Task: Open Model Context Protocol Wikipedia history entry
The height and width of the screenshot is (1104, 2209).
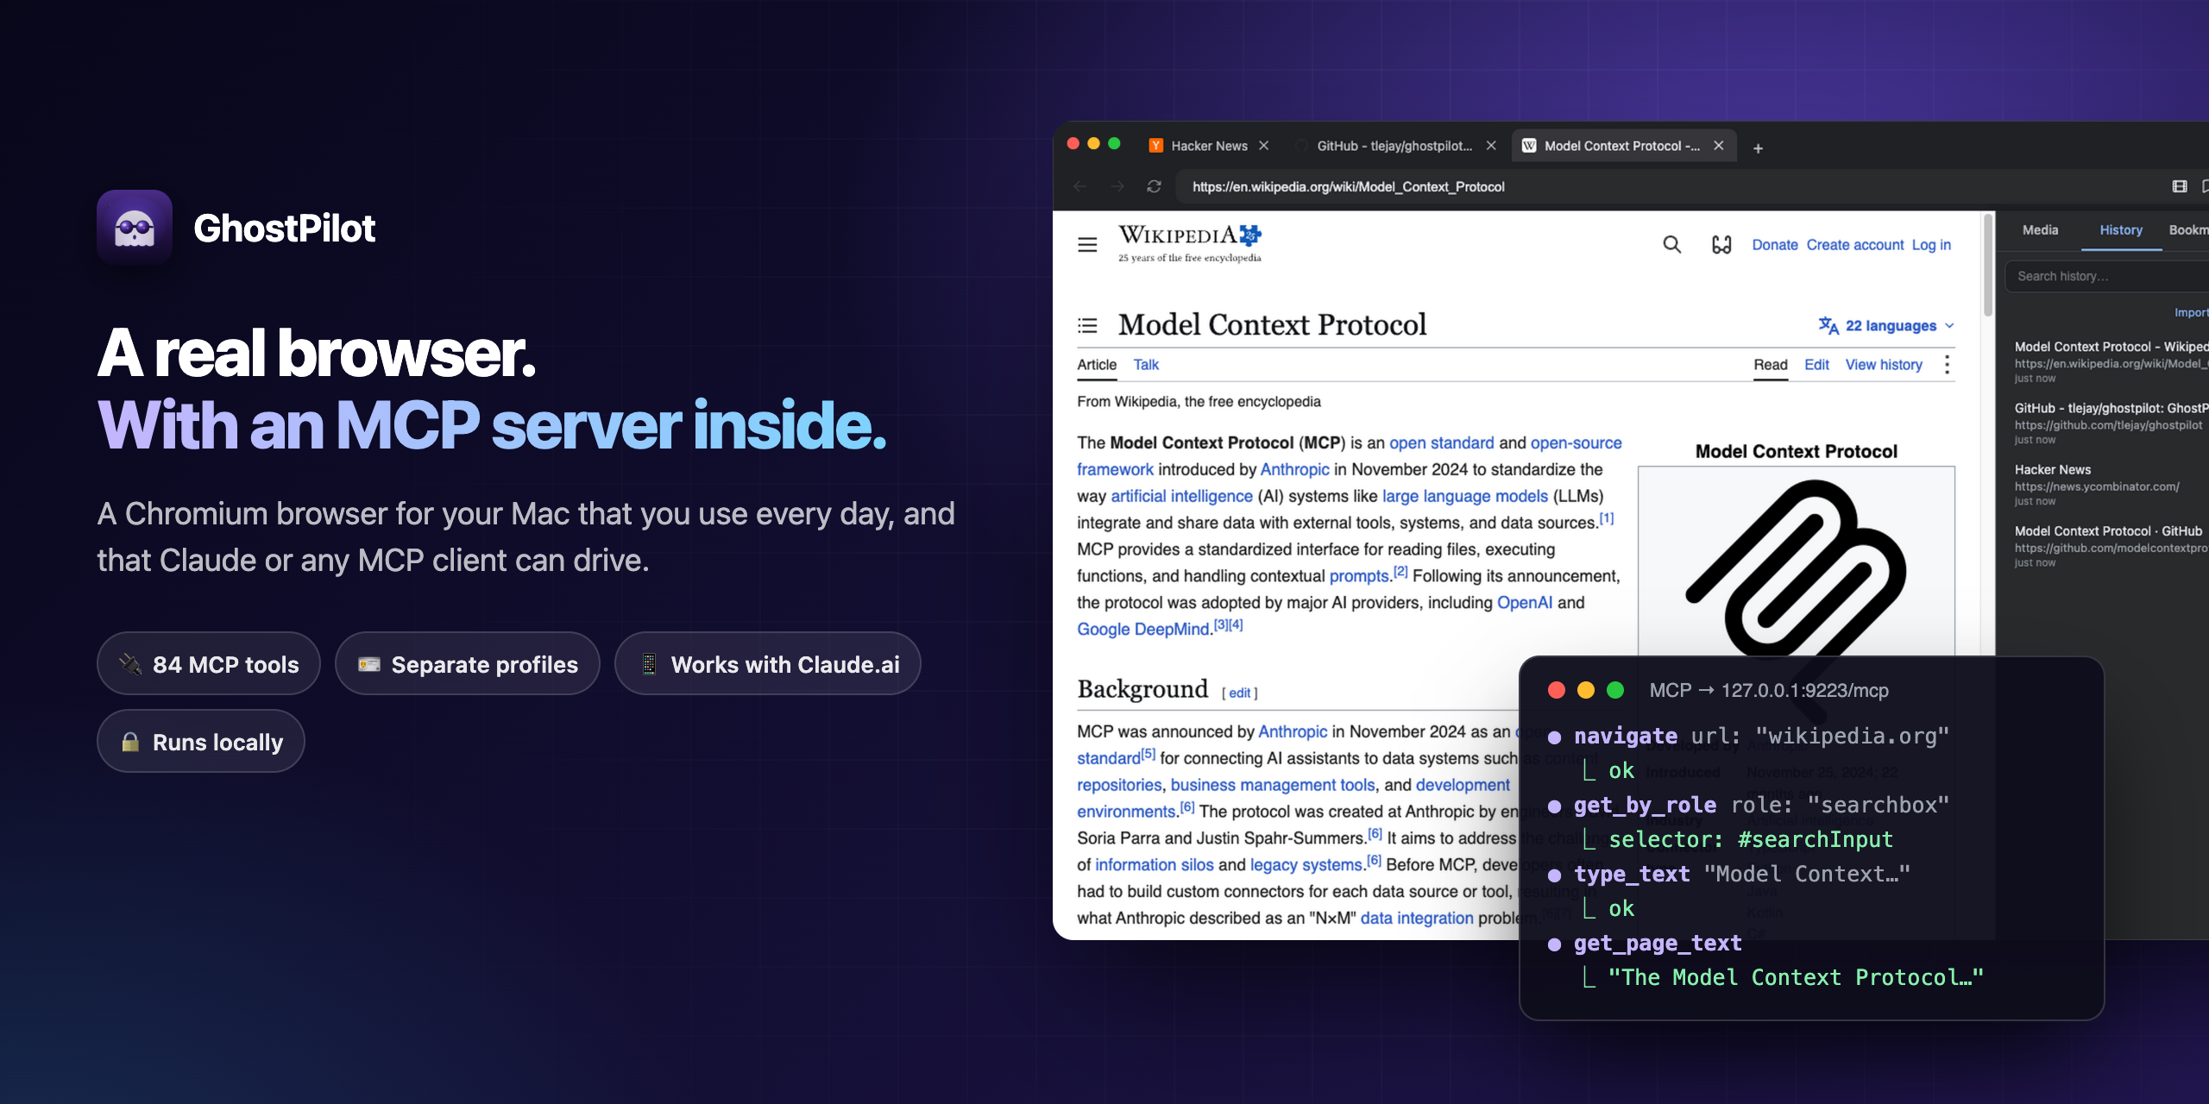Action: (x=2111, y=361)
